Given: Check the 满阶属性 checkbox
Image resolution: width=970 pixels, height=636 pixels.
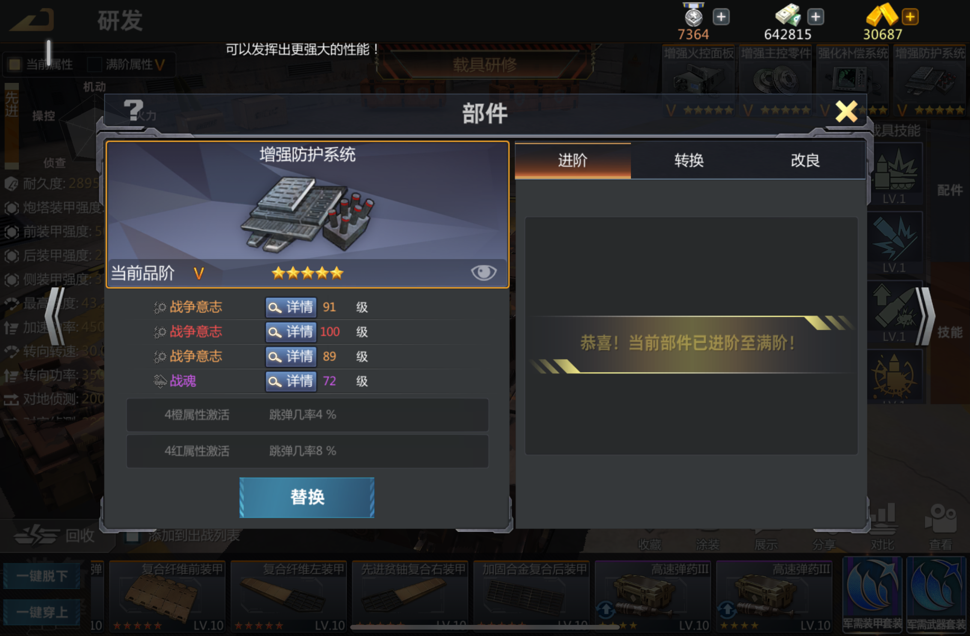Looking at the screenshot, I should click(x=94, y=65).
